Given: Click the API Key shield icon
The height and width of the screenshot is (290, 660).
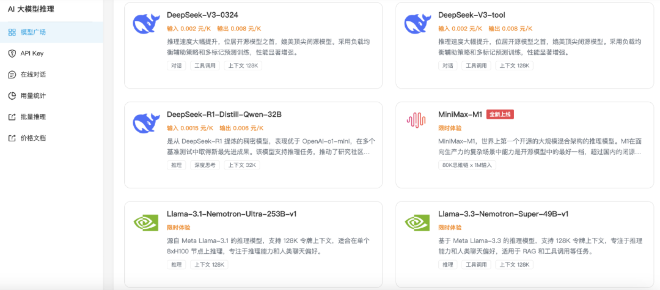Looking at the screenshot, I should point(12,53).
